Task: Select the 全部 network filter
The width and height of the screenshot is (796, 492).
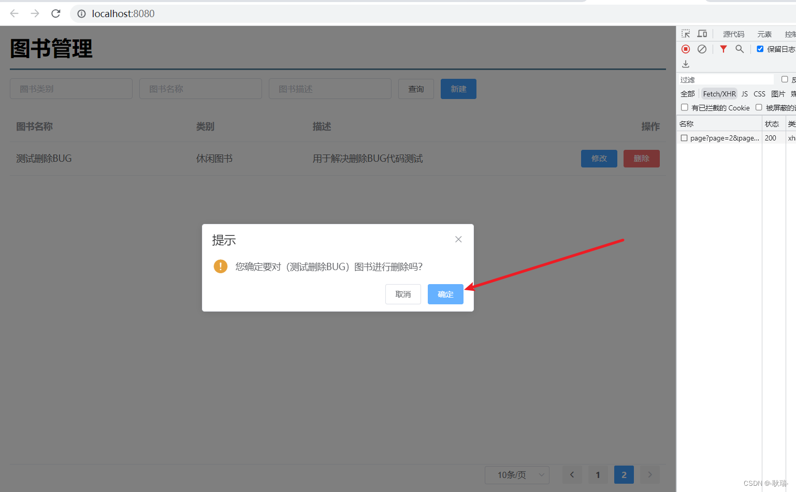Action: 688,94
